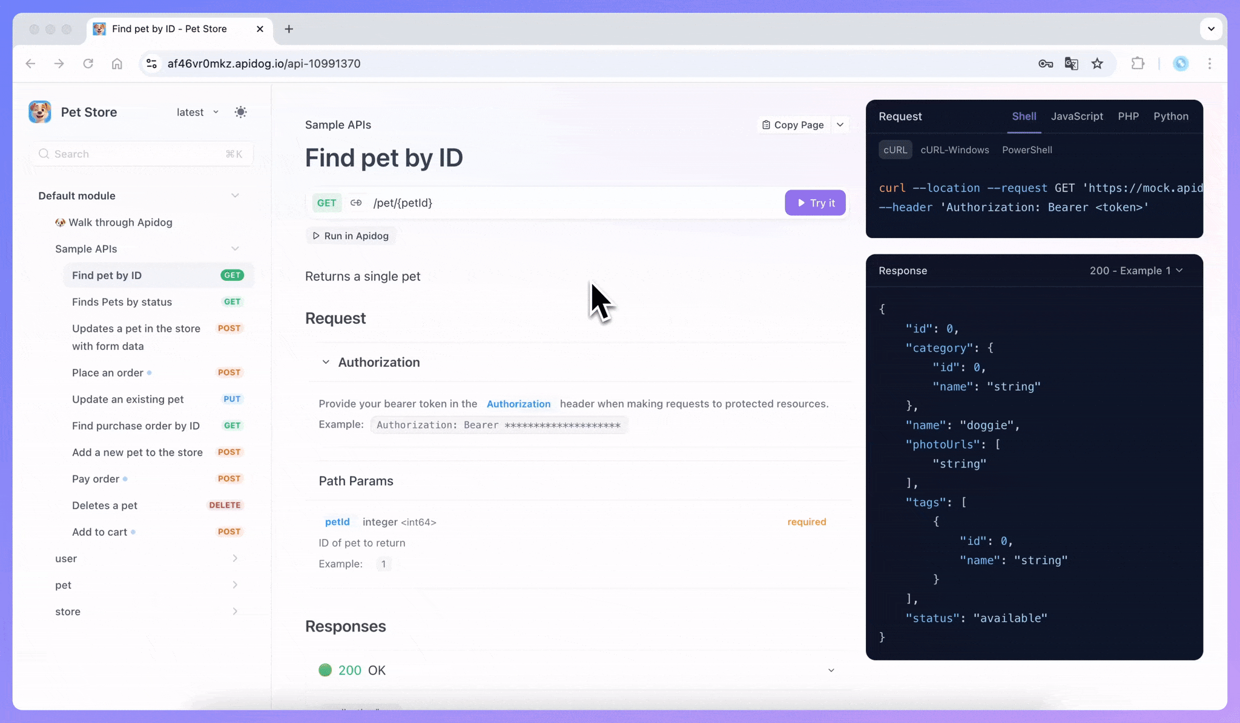
Task: Toggle the light/dark theme sun icon
Action: (240, 112)
